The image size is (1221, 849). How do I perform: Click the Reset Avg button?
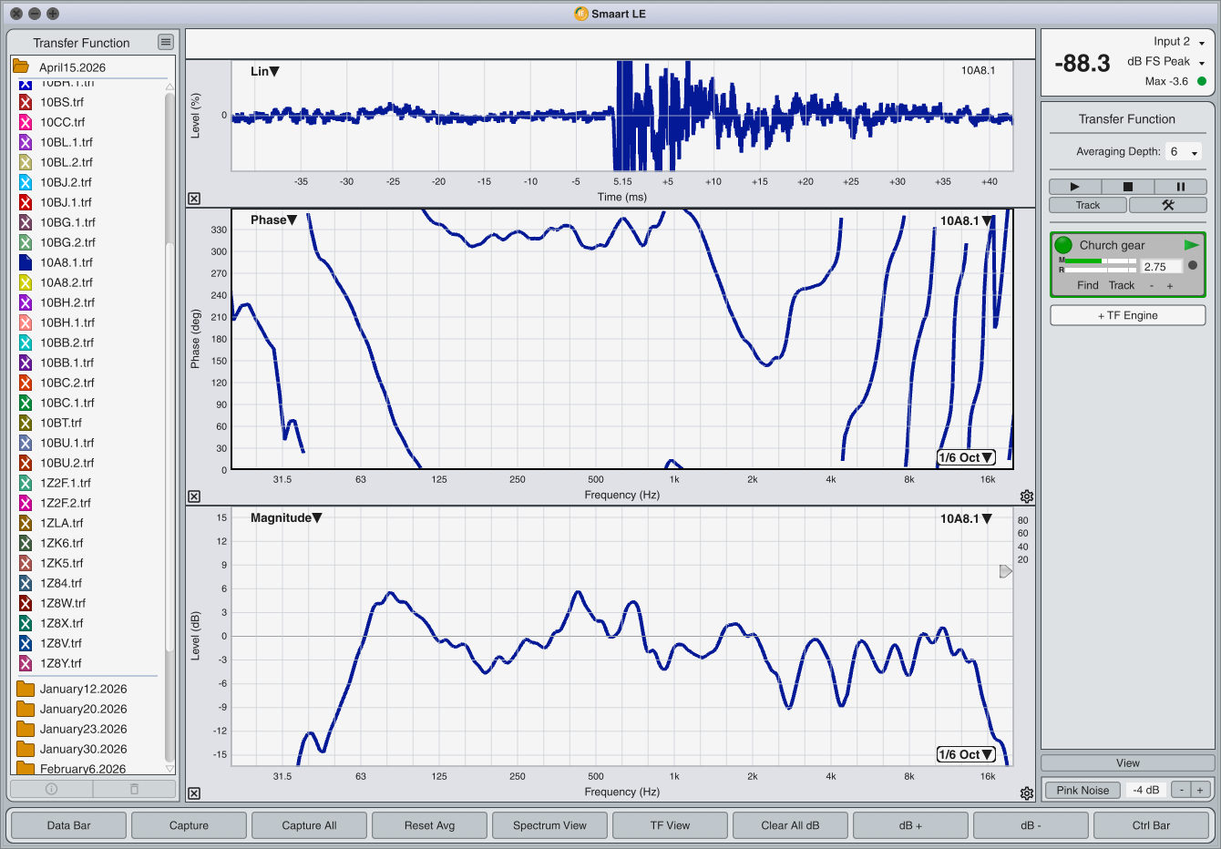pyautogui.click(x=429, y=825)
